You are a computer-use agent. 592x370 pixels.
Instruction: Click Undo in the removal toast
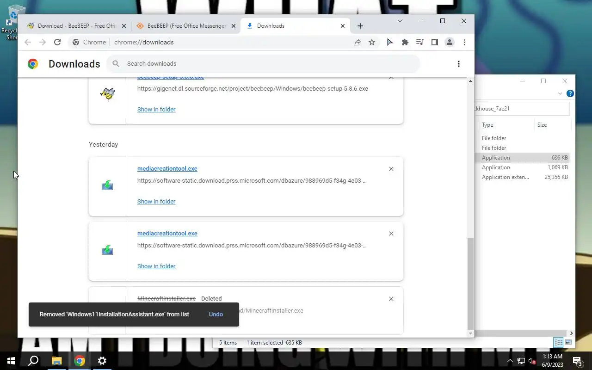216,314
